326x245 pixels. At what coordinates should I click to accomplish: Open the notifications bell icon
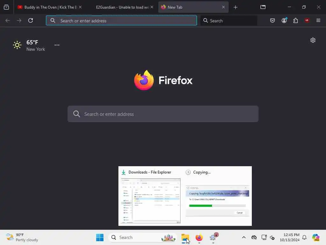[x=304, y=237]
